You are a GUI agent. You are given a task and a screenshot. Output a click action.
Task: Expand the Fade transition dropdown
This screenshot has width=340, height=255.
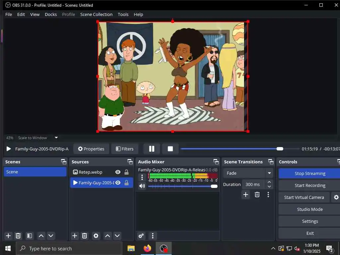[x=269, y=173]
